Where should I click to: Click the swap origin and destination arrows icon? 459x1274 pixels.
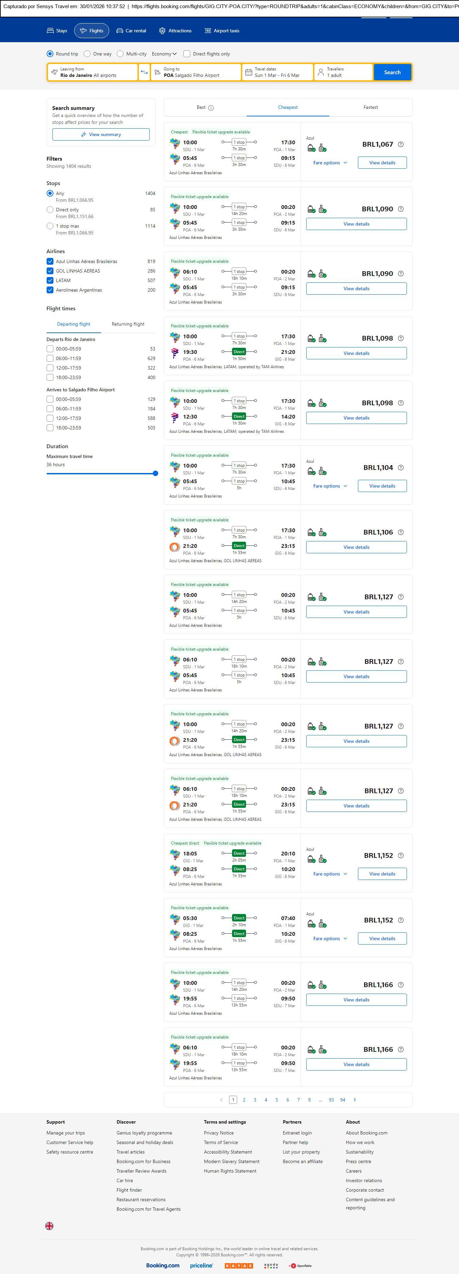(x=144, y=72)
